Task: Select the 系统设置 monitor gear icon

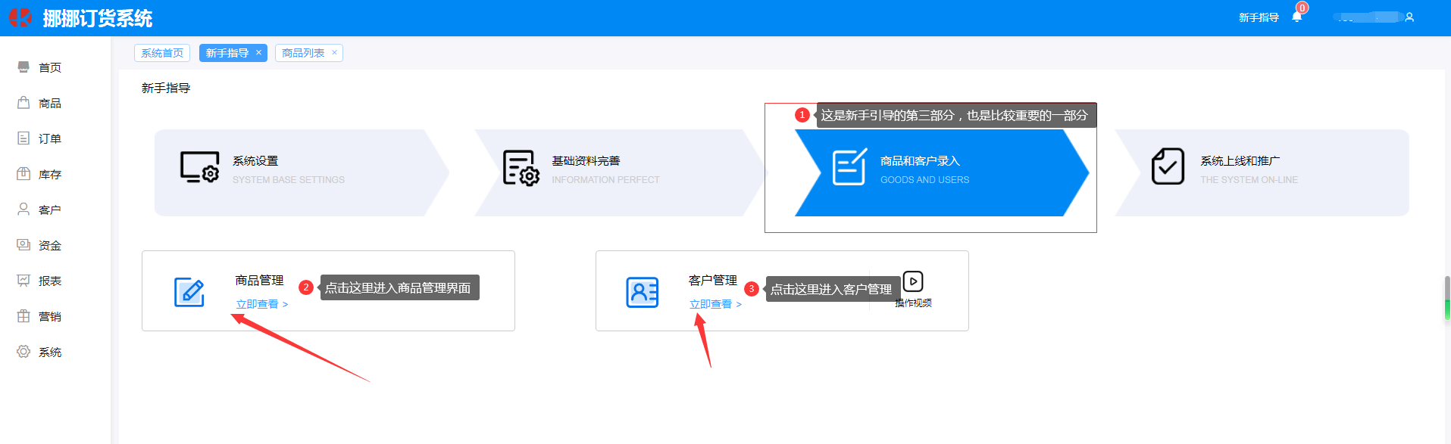Action: coord(199,168)
